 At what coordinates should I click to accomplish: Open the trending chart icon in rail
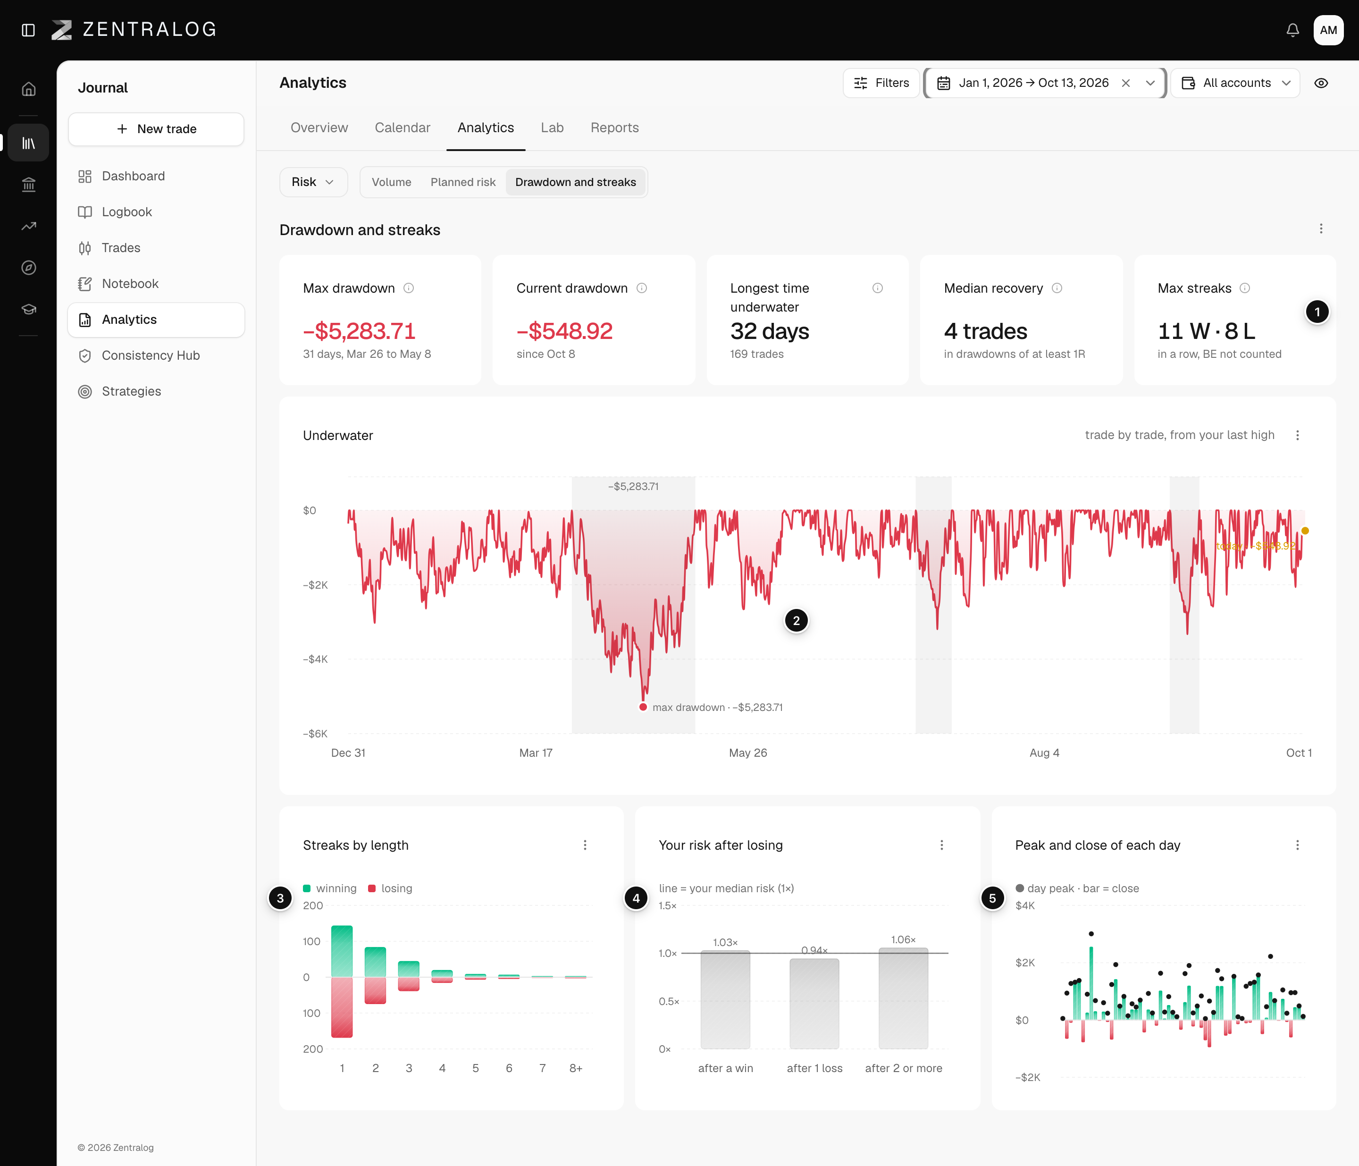coord(29,226)
